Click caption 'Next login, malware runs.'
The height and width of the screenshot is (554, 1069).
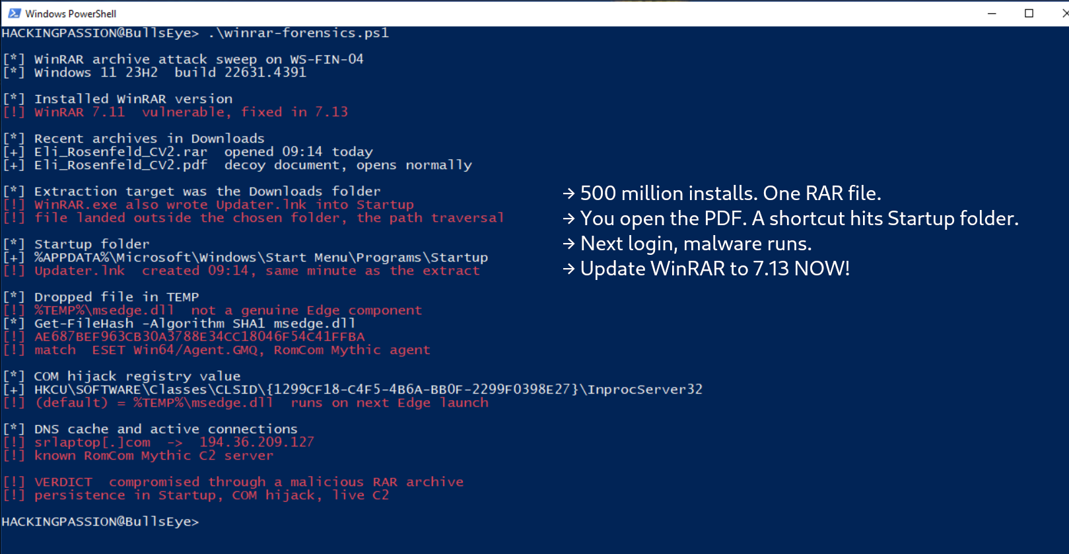point(696,244)
